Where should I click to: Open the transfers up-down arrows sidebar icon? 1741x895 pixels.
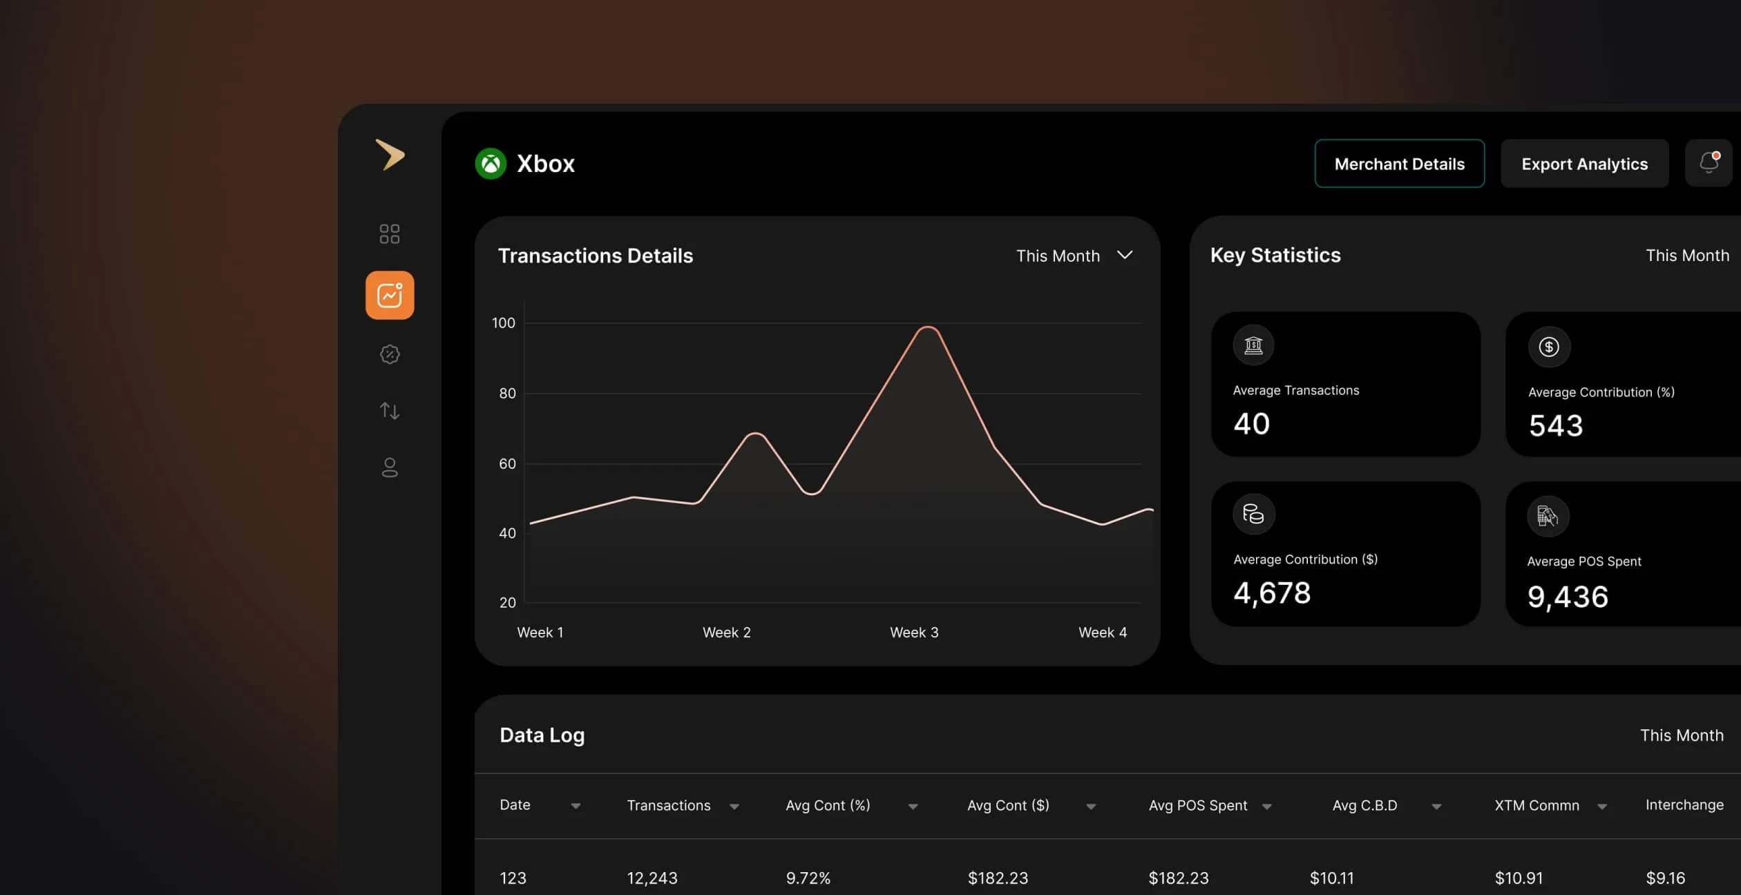390,411
